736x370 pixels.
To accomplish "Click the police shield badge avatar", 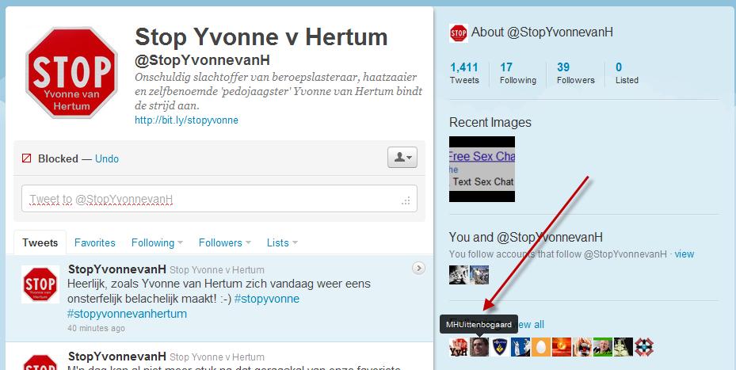I will (x=500, y=347).
